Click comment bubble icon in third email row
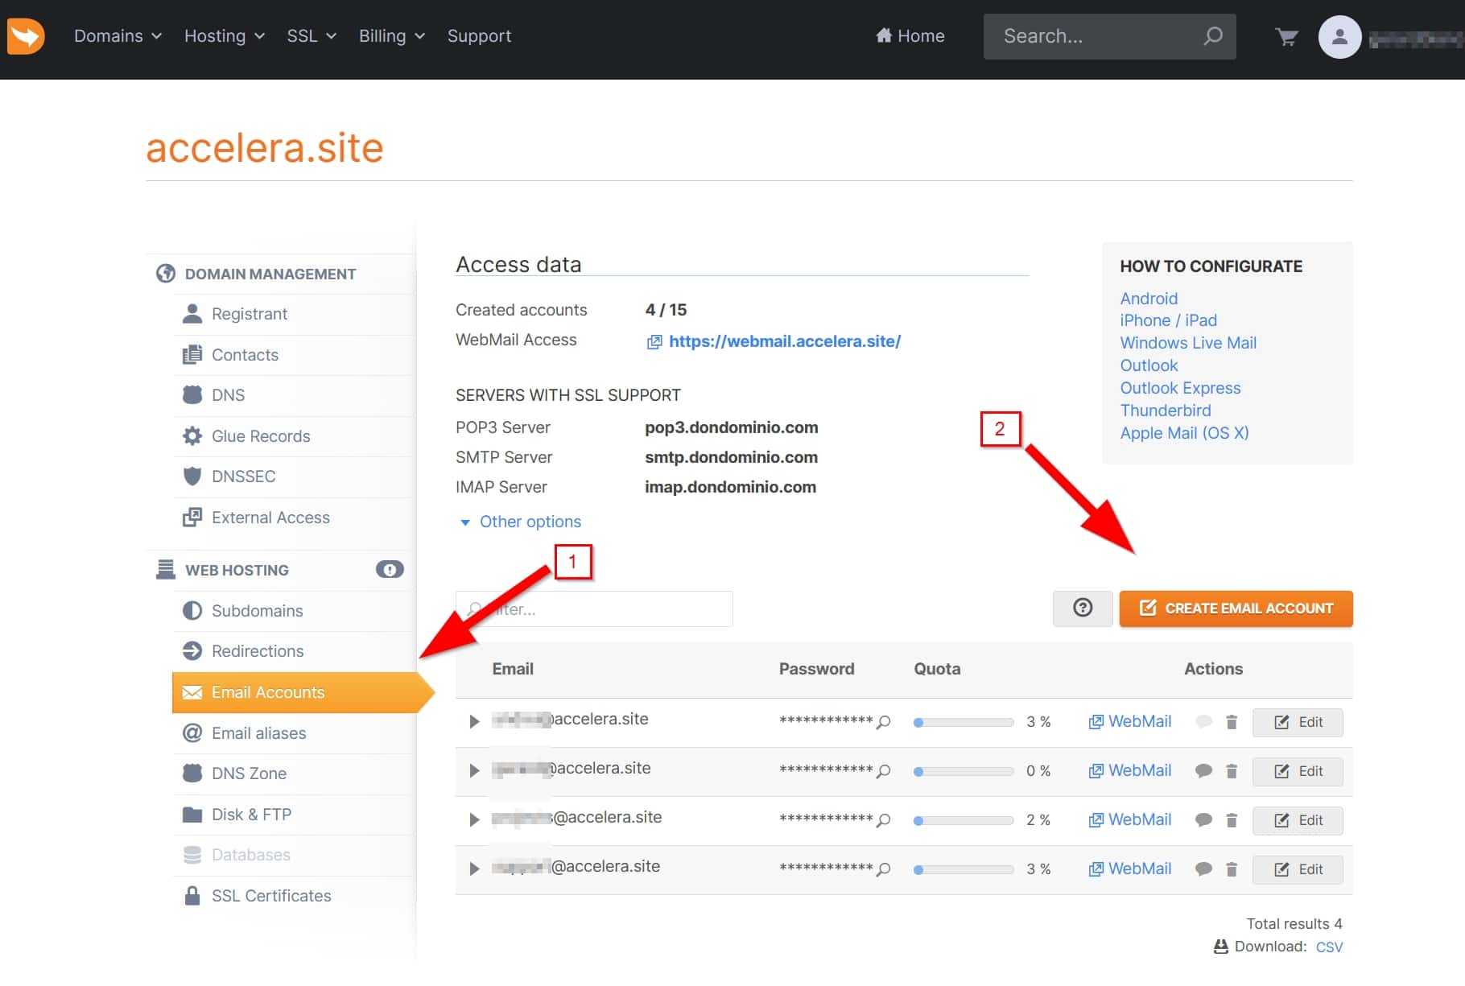The width and height of the screenshot is (1465, 986). (x=1203, y=820)
